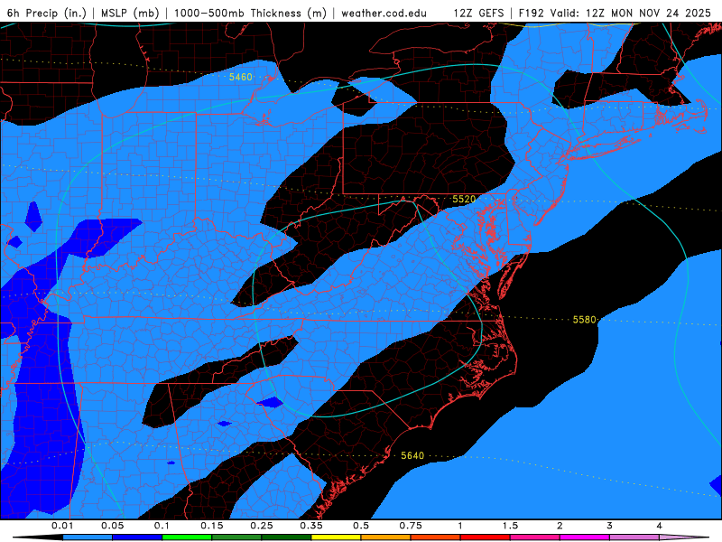Click the 0.01 legend value
Viewport: 722px width, 542px height.
point(62,526)
